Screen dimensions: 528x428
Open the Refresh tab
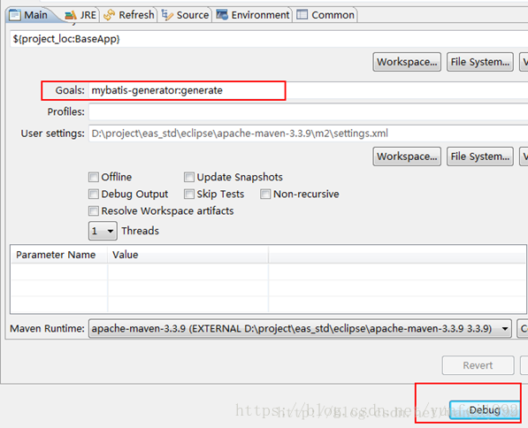coord(129,15)
